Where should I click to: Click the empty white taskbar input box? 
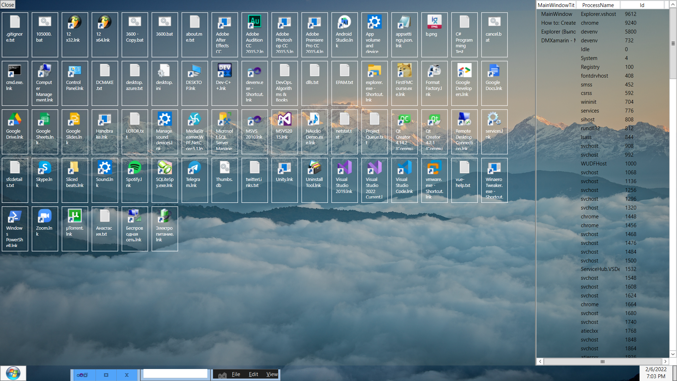(x=175, y=373)
